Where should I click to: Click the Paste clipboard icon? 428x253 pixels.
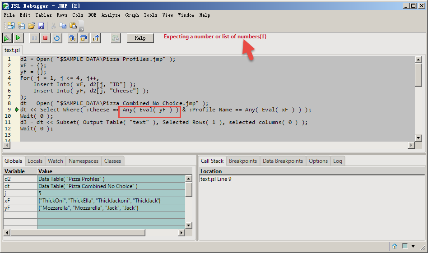click(73, 26)
